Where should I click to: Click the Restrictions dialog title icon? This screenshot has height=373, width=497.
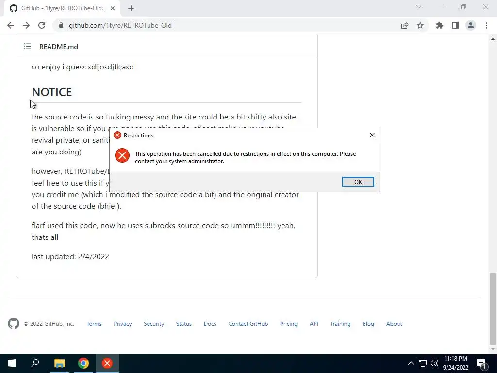coord(117,135)
